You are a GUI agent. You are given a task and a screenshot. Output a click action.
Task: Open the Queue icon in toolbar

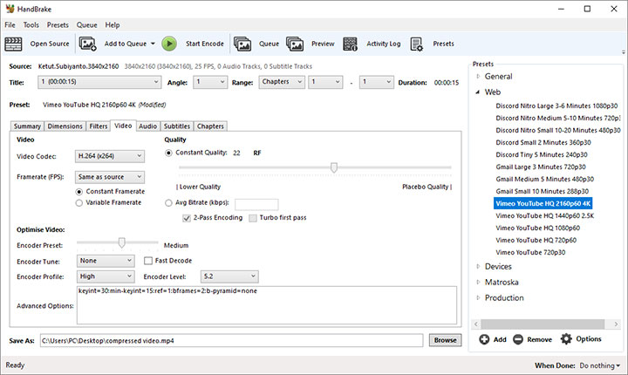pyautogui.click(x=242, y=44)
